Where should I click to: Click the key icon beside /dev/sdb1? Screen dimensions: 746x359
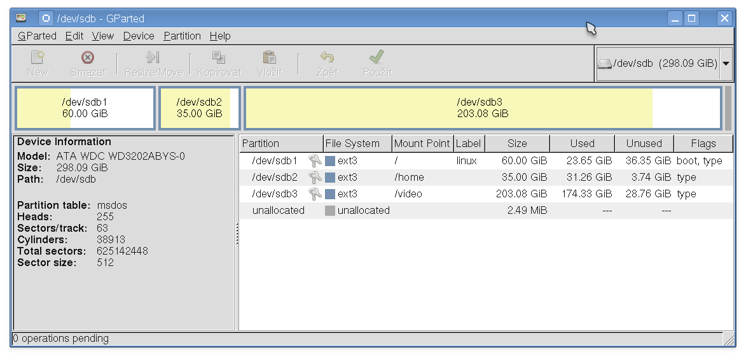pos(315,160)
